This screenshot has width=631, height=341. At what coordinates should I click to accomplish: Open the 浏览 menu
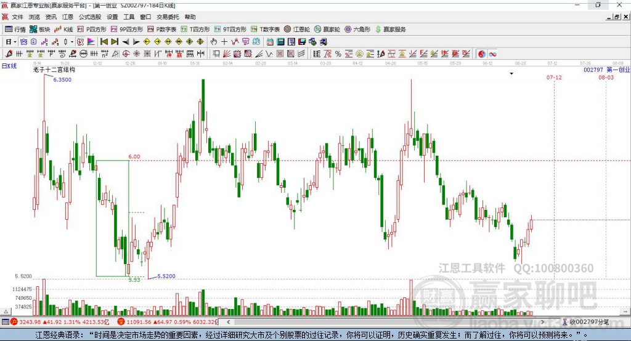[x=35, y=17]
